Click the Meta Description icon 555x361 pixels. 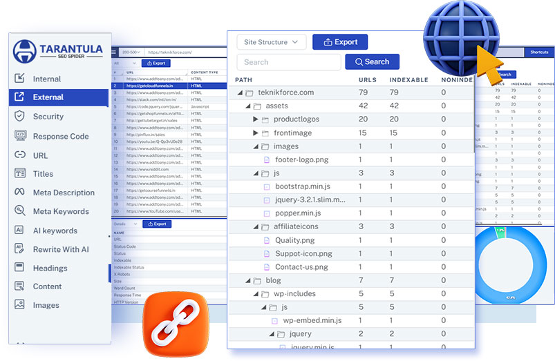pos(19,192)
